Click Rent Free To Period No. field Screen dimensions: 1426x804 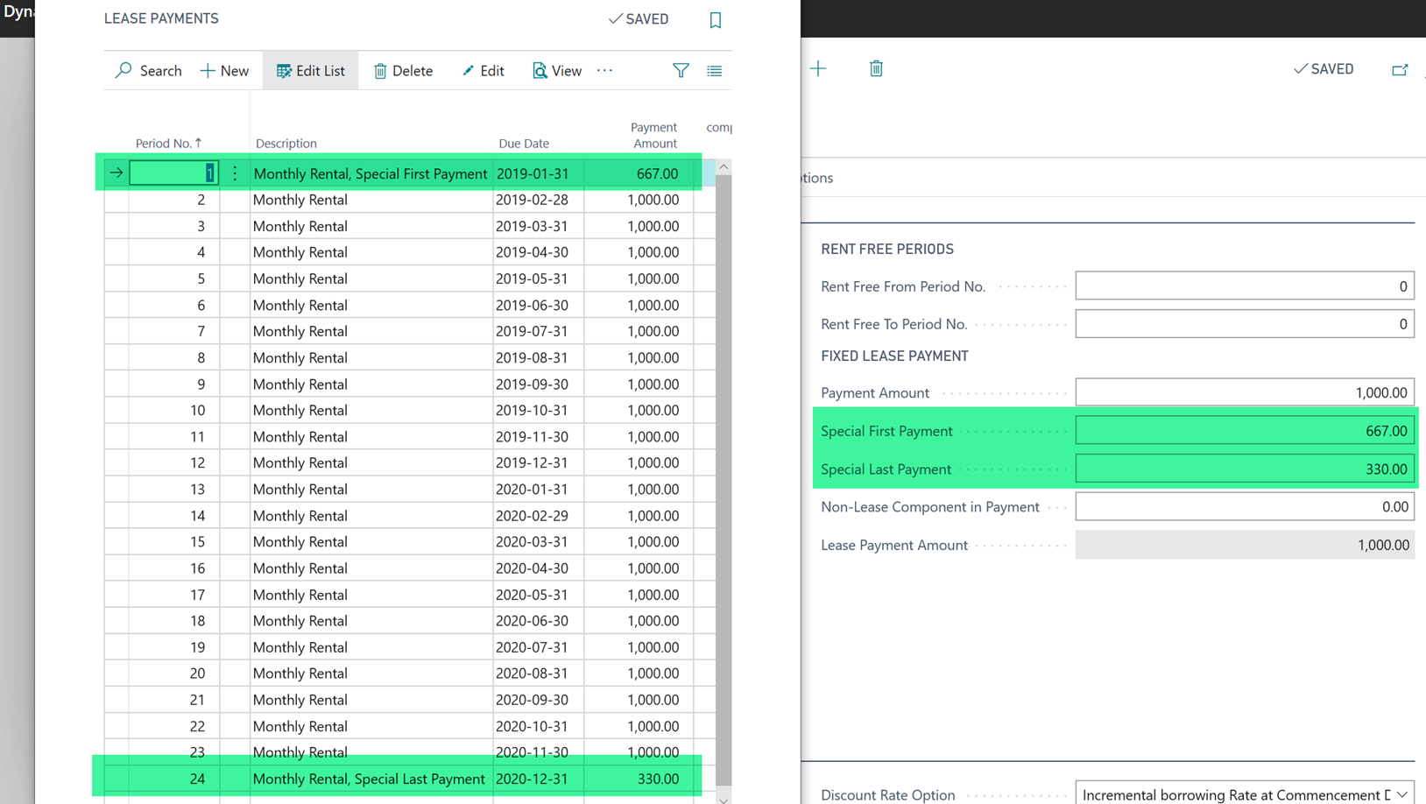tap(1245, 324)
